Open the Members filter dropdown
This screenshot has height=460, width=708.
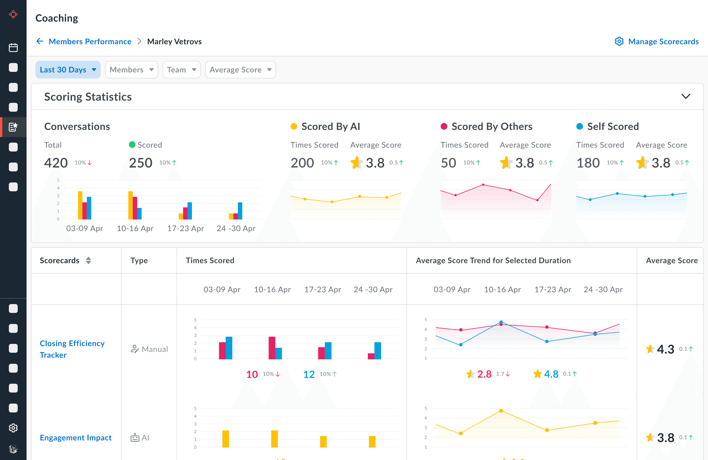(131, 70)
